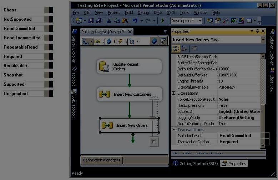The height and width of the screenshot is (180, 278).
Task: Open the Class View side tab
Action: (272, 80)
